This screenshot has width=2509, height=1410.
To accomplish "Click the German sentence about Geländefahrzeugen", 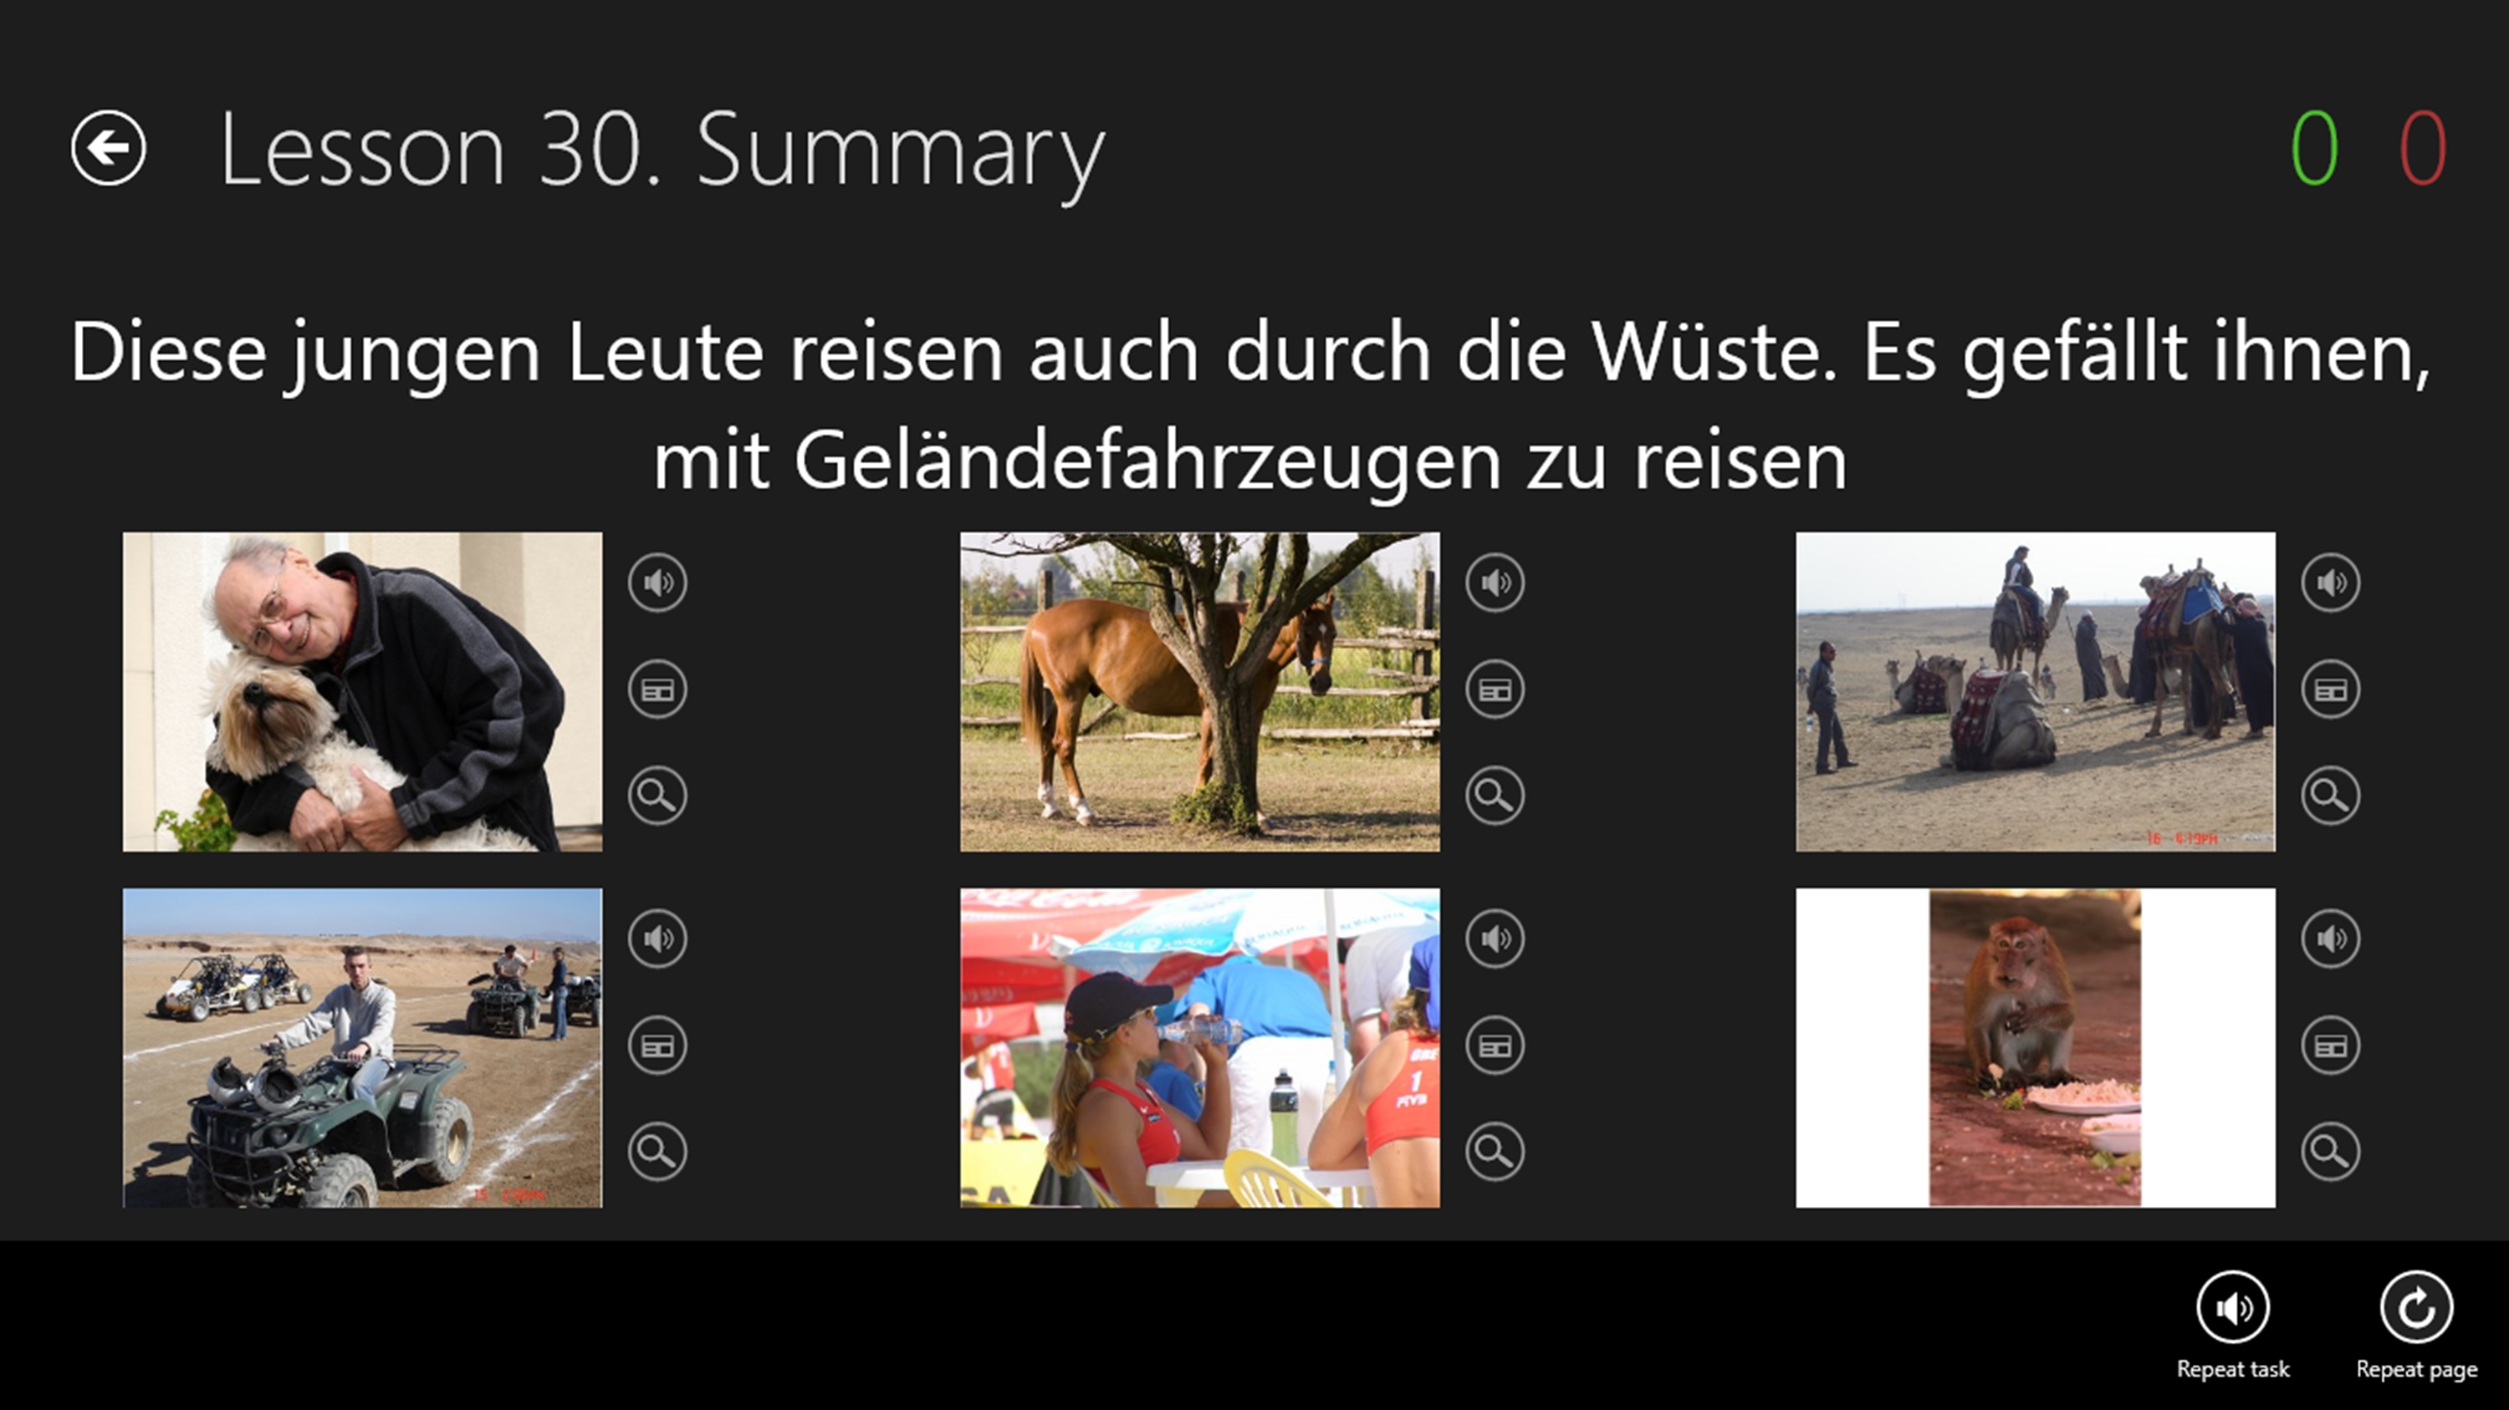I will tap(1252, 407).
